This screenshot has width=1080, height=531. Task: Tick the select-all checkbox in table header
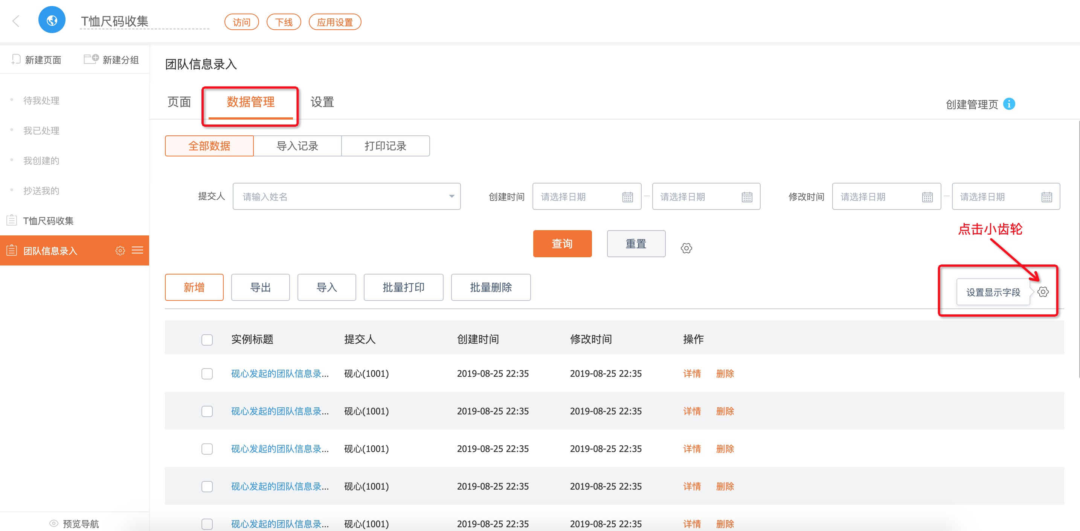tap(207, 339)
